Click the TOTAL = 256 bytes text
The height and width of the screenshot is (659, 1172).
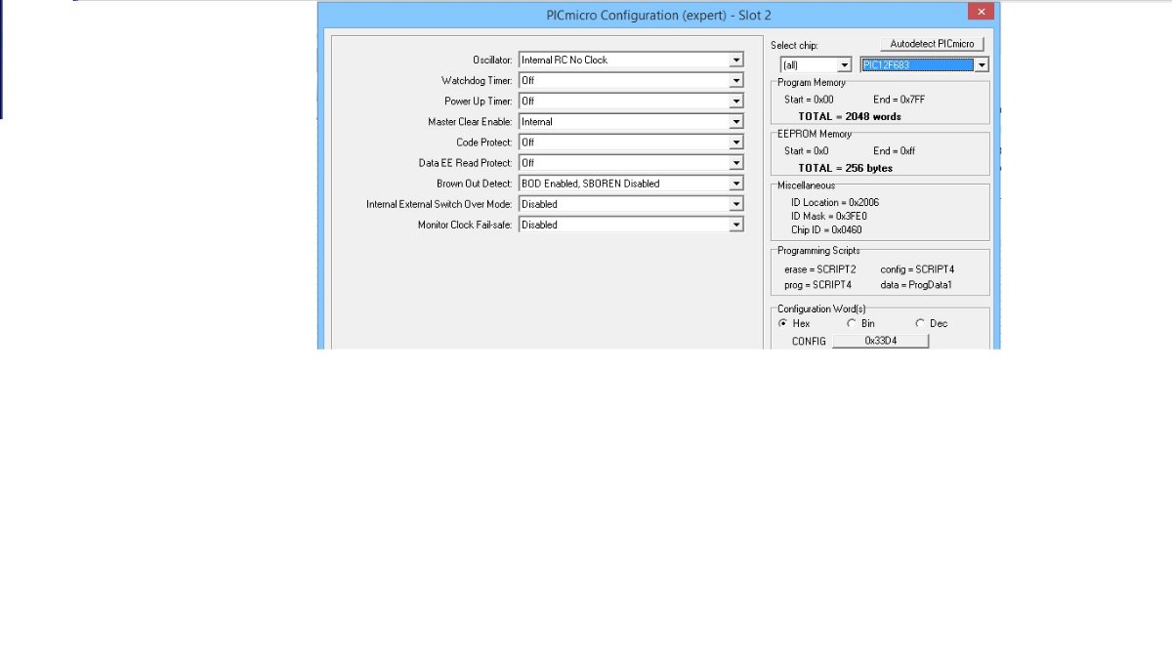pos(846,168)
